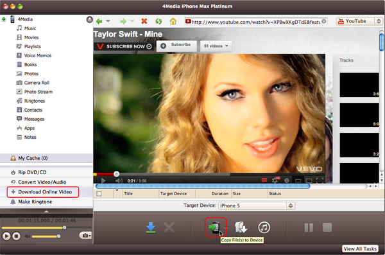Stop loading with the red X
This screenshot has height=255, width=385.
tap(144, 21)
